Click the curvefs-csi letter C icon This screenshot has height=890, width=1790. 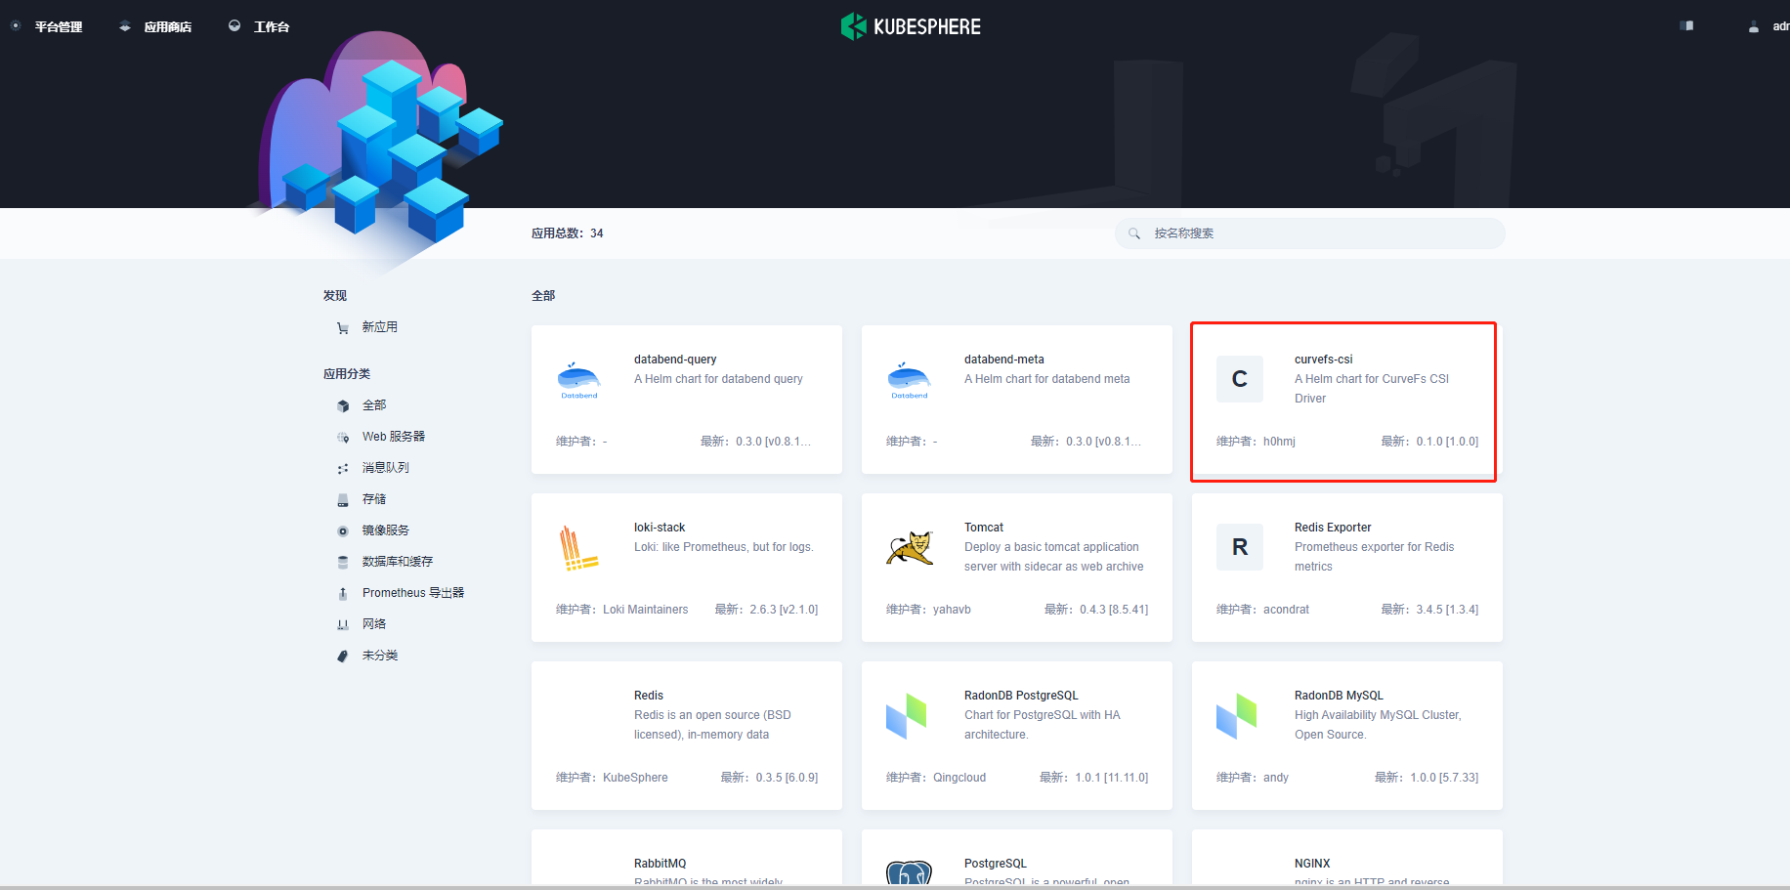1240,379
